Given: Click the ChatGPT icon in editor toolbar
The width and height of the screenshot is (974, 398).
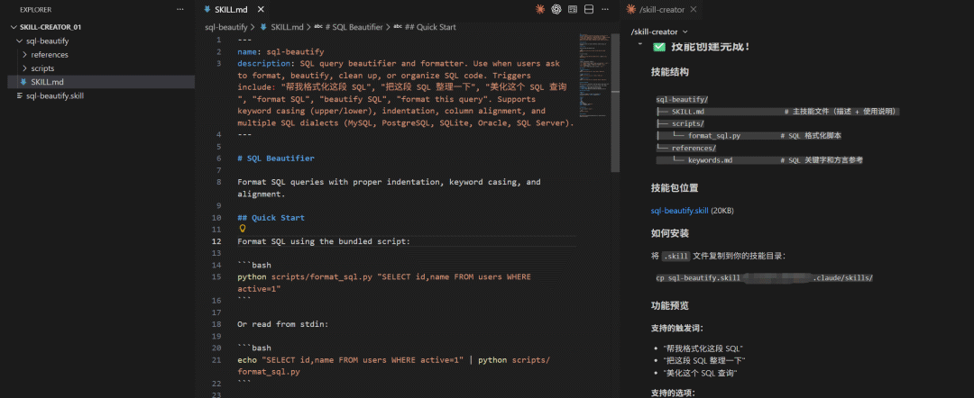Looking at the screenshot, I should (556, 9).
